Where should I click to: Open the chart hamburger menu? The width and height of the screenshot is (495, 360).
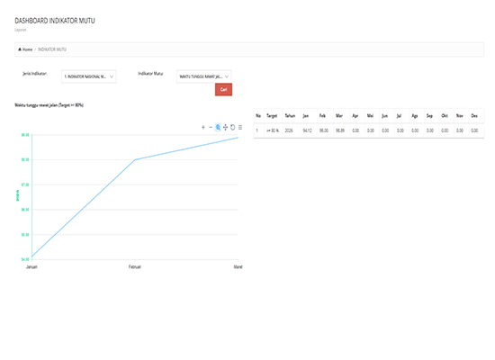point(240,127)
